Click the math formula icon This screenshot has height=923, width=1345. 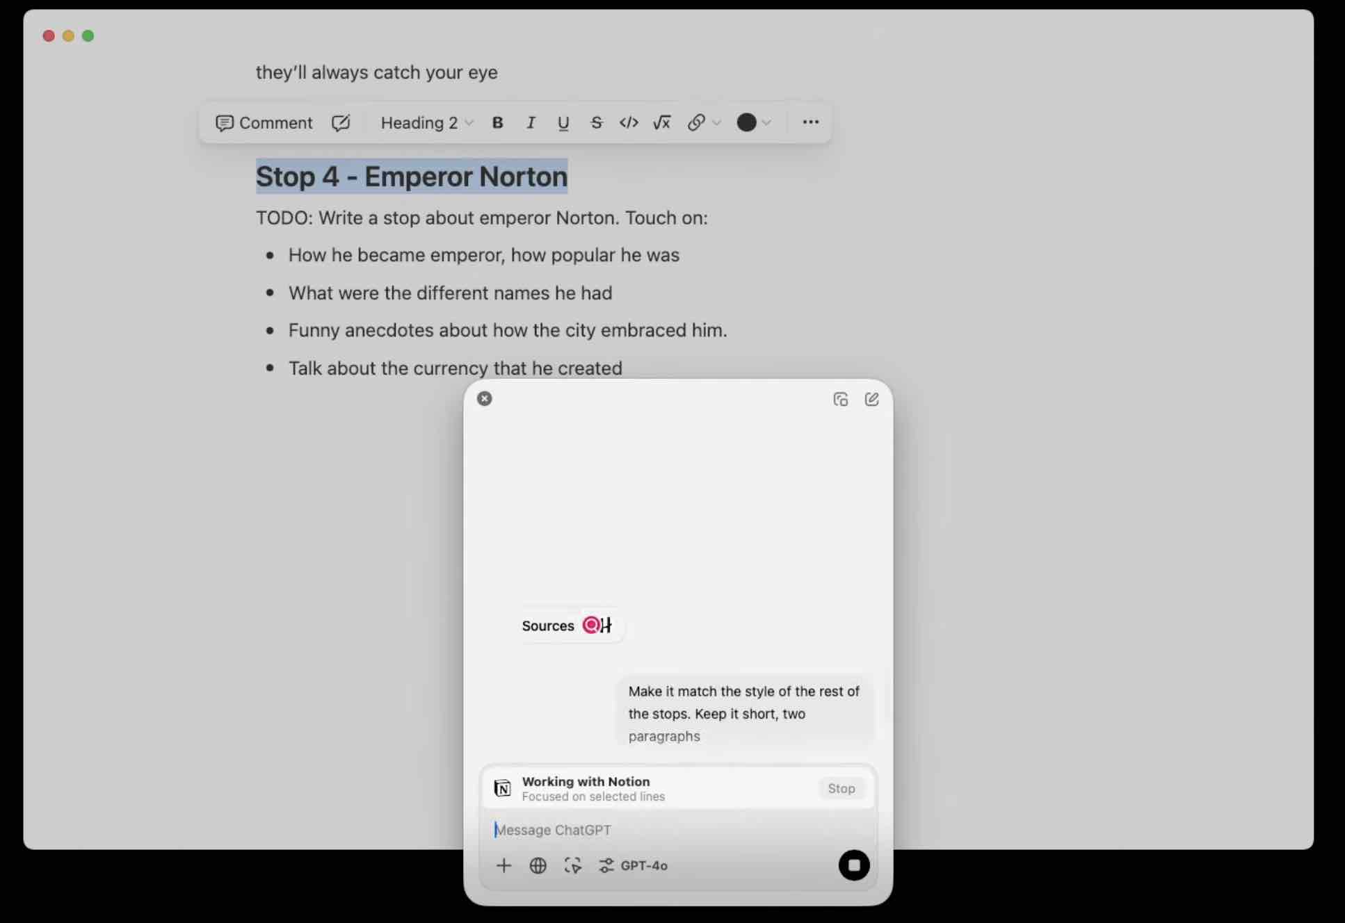(x=661, y=122)
